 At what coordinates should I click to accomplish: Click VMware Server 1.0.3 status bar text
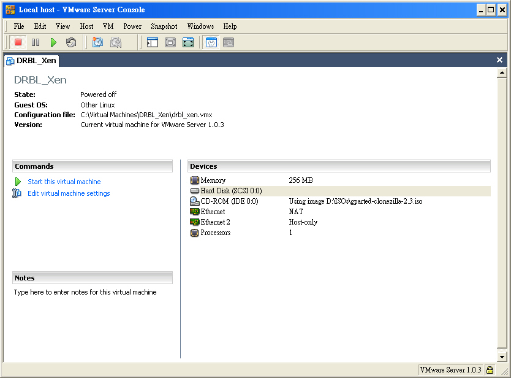point(450,370)
